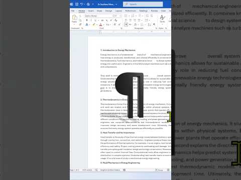Toggle Strikethrough formatting
This screenshot has height=180, width=241.
[x=102, y=20]
